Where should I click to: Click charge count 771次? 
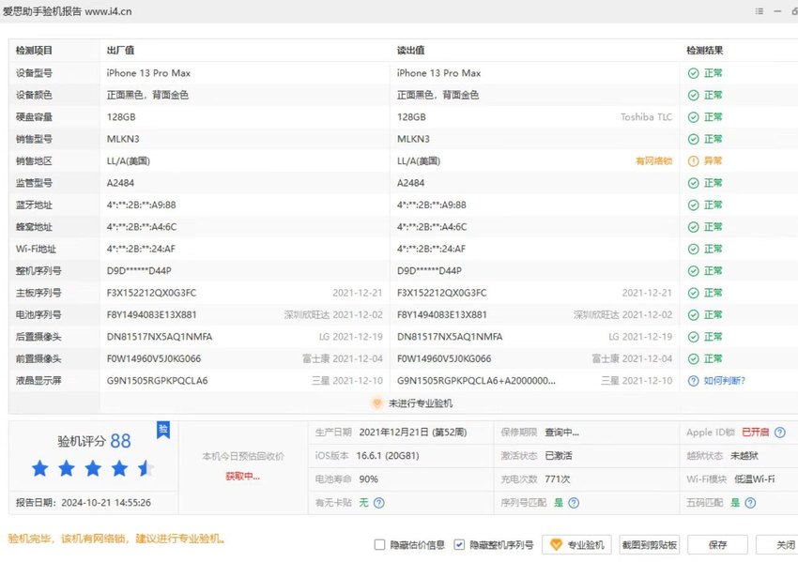[x=558, y=479]
